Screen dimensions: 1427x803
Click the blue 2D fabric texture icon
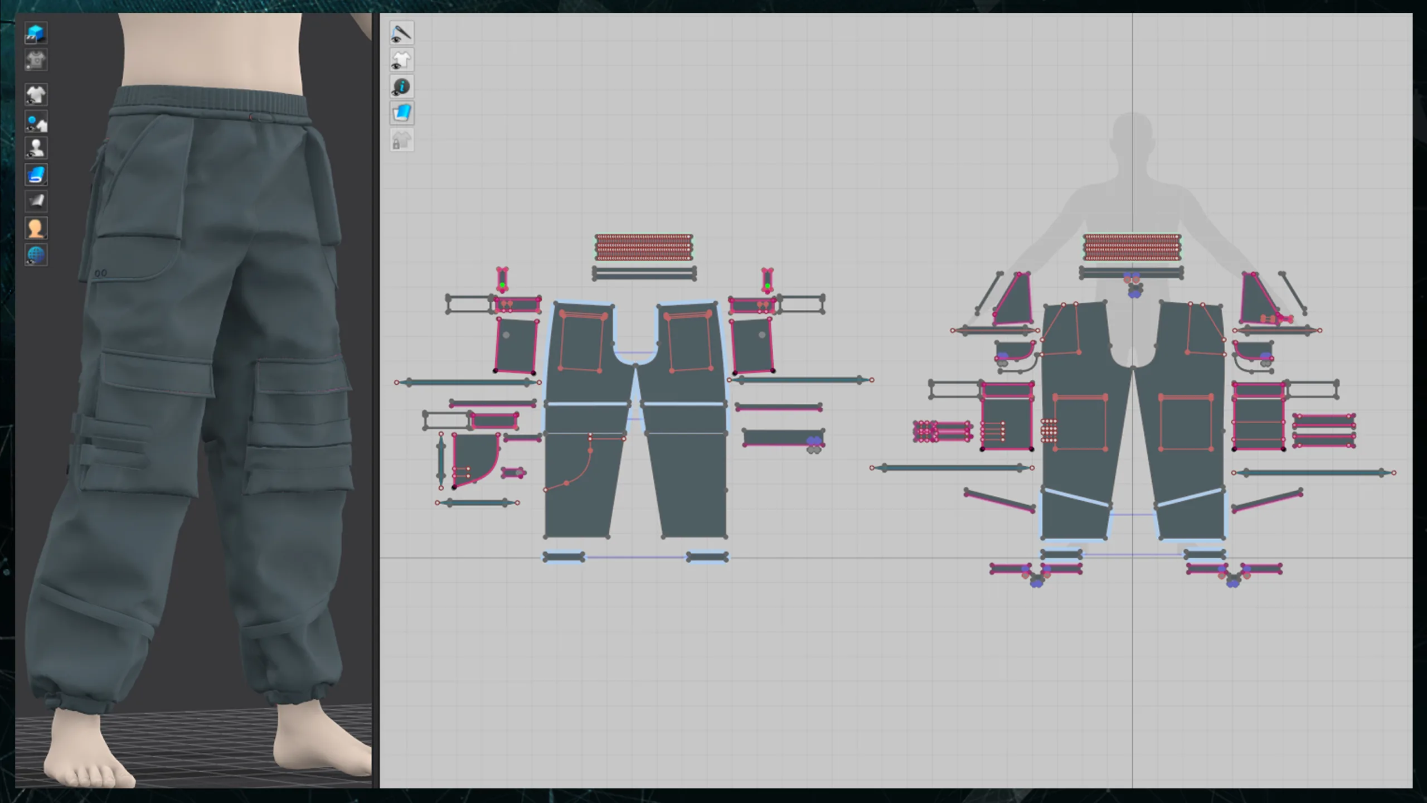[x=401, y=114]
